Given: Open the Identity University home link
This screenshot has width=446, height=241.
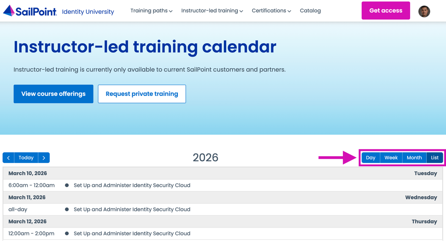Looking at the screenshot, I should (88, 12).
